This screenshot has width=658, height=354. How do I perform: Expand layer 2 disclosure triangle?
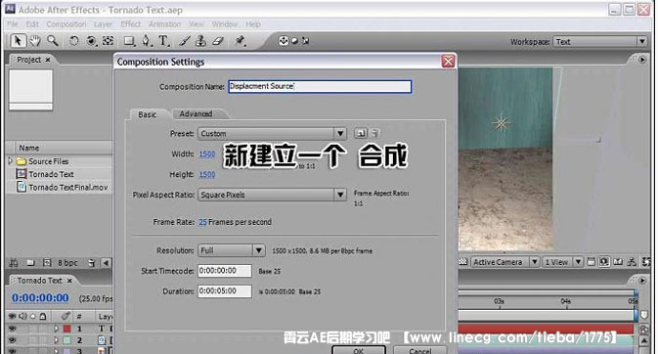(56, 339)
